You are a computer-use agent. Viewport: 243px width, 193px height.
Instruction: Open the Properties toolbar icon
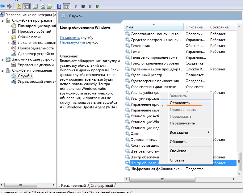click(x=35, y=6)
